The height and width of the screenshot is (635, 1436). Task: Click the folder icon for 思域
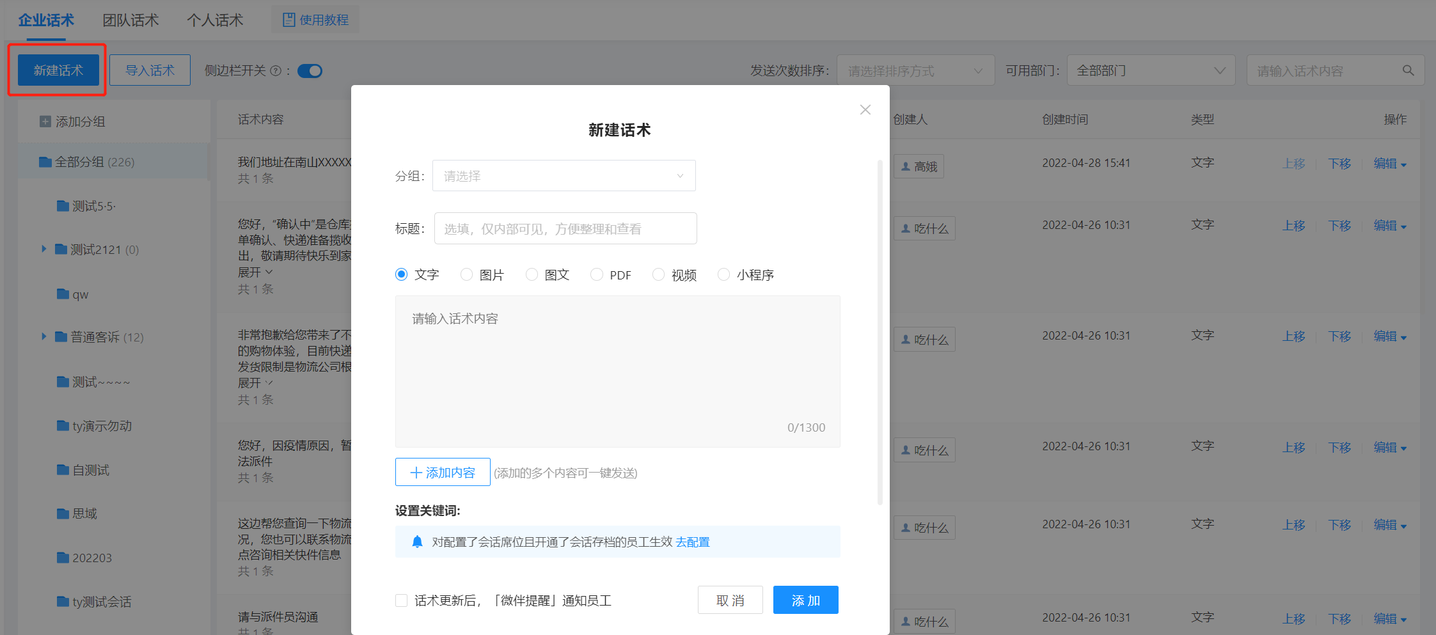pos(63,513)
